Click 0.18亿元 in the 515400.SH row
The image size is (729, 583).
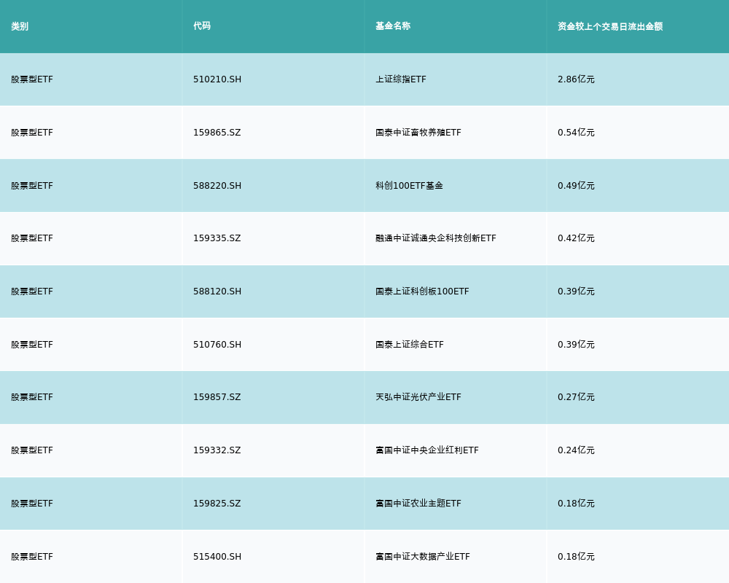pos(576,557)
